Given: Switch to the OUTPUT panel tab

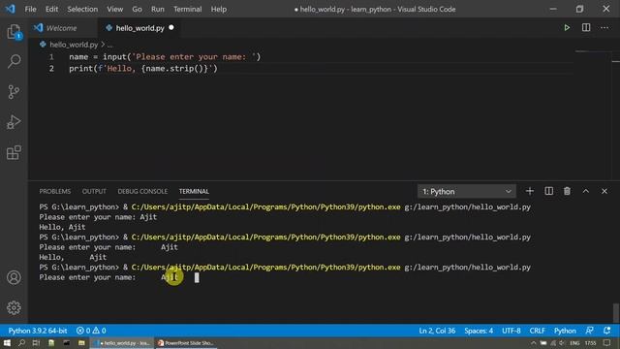Looking at the screenshot, I should (94, 192).
